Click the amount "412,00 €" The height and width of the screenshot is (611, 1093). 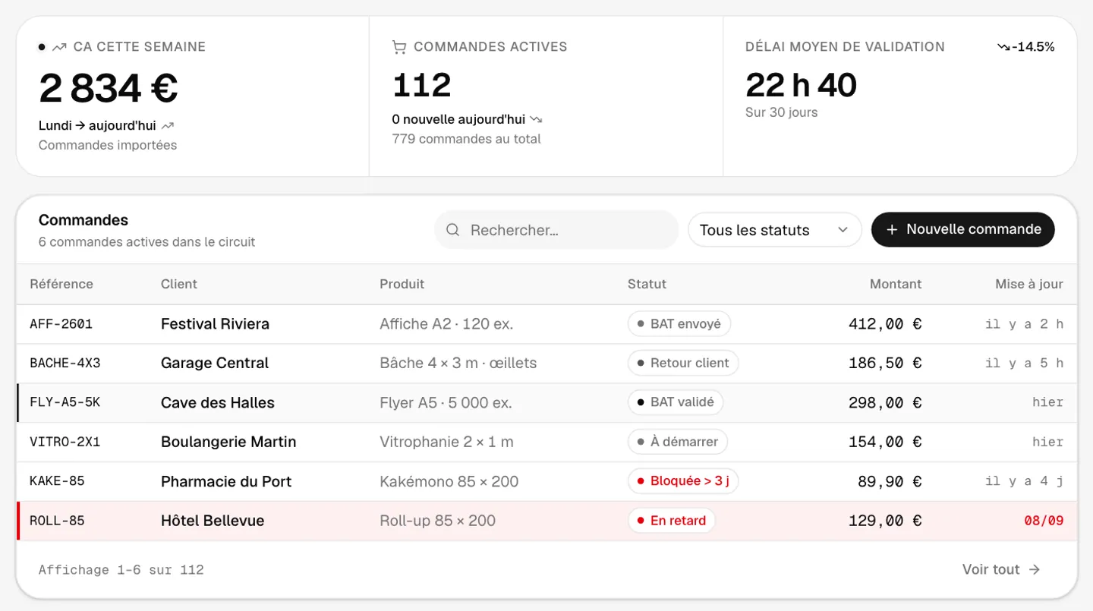point(885,324)
